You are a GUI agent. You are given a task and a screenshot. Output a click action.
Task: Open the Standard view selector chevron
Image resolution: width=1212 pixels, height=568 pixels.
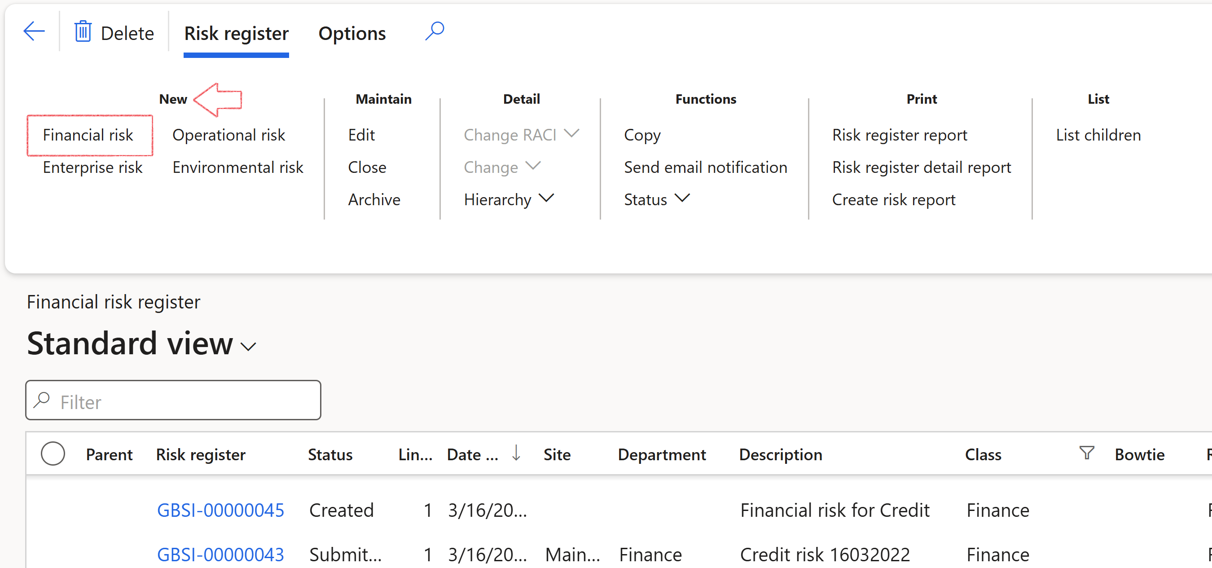click(248, 347)
